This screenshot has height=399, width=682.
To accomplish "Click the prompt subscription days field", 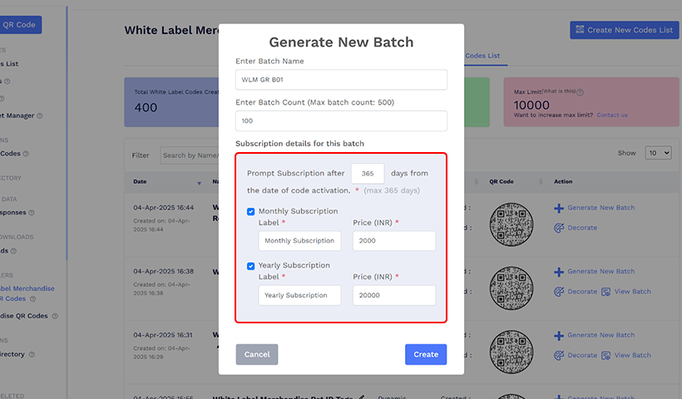I will (x=368, y=174).
